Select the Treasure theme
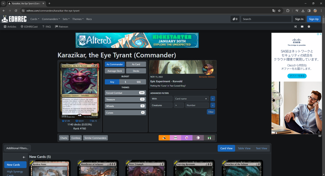325x176 pixels. click(125, 99)
